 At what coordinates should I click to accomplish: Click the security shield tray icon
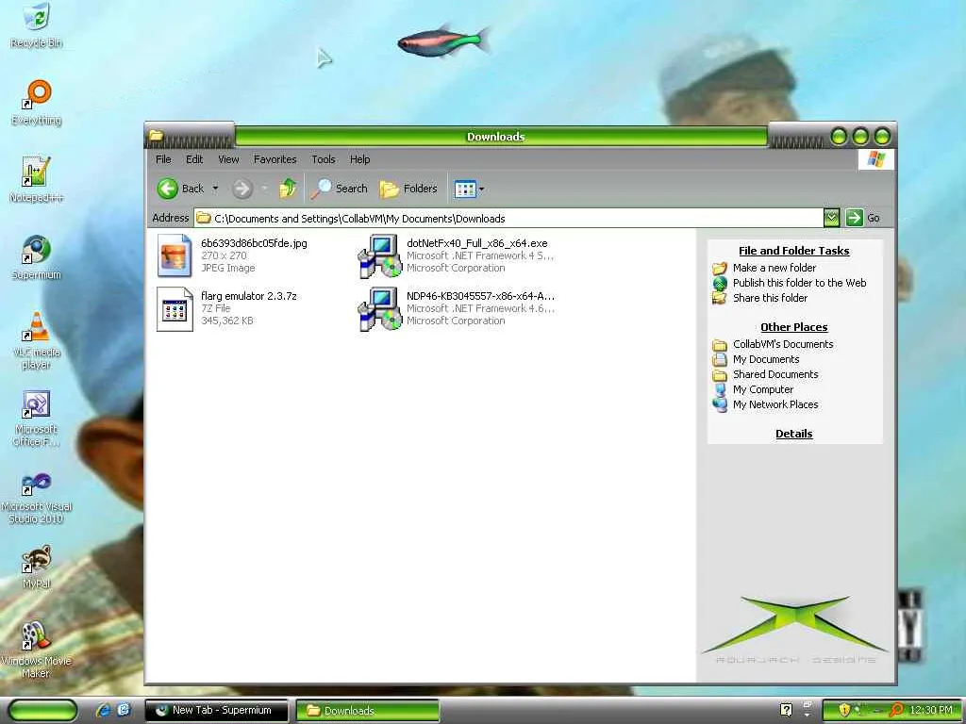[844, 710]
